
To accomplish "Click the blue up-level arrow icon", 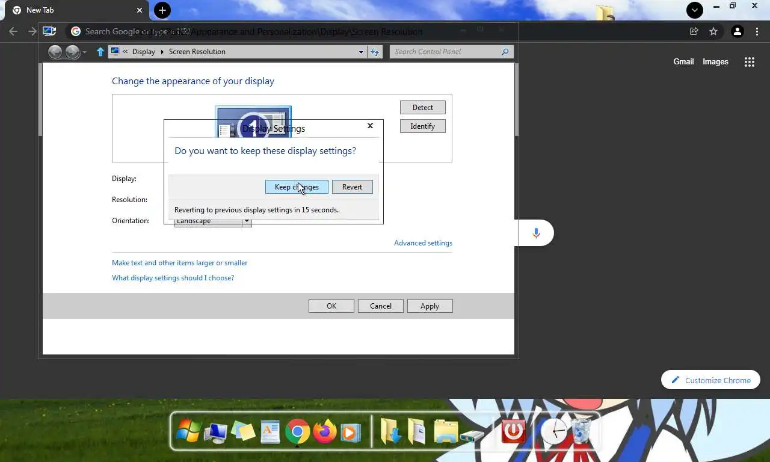I will [100, 52].
